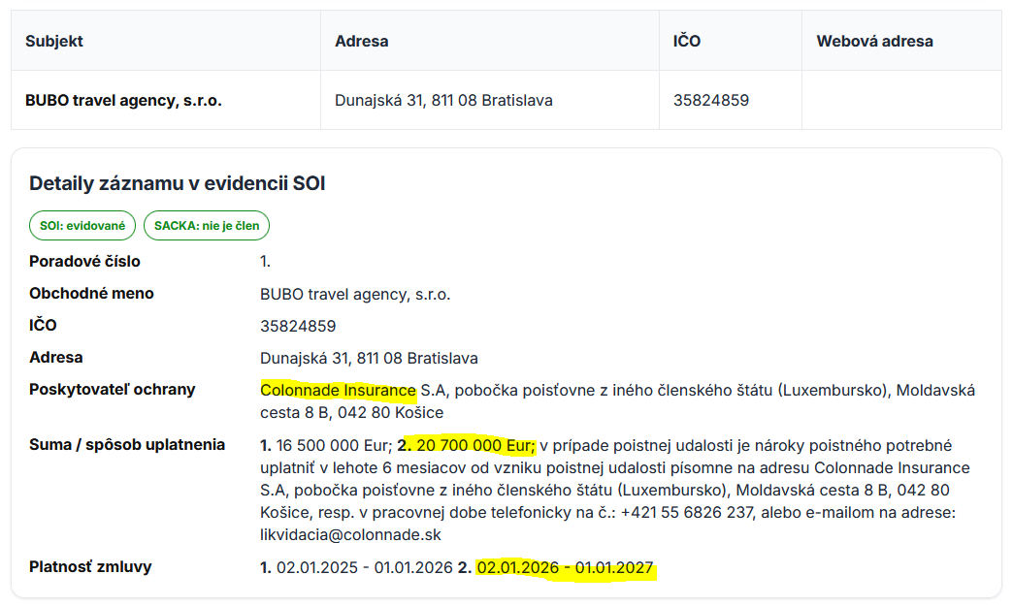Click highlighted dates '02.01.2026 - 01.01.2027'
Viewport: 1013px width, 606px height.
pyautogui.click(x=566, y=568)
